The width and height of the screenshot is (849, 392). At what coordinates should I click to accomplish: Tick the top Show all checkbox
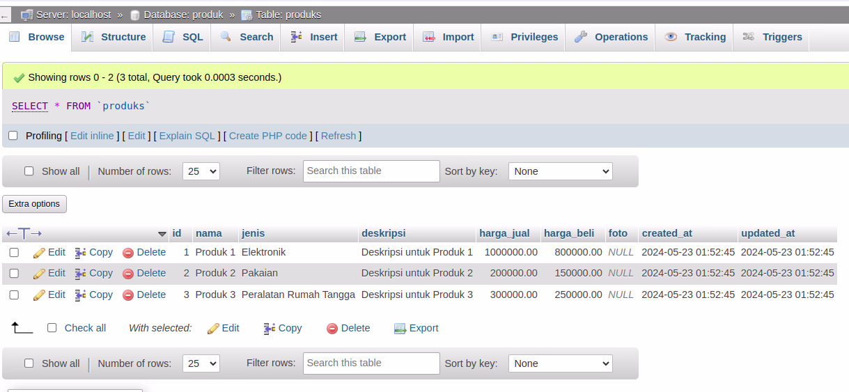pos(29,171)
